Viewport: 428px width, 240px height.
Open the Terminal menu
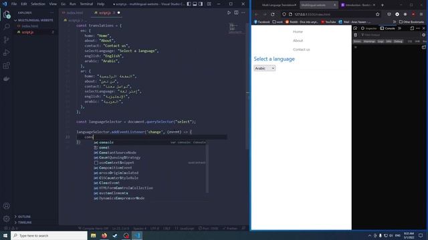(86, 4)
